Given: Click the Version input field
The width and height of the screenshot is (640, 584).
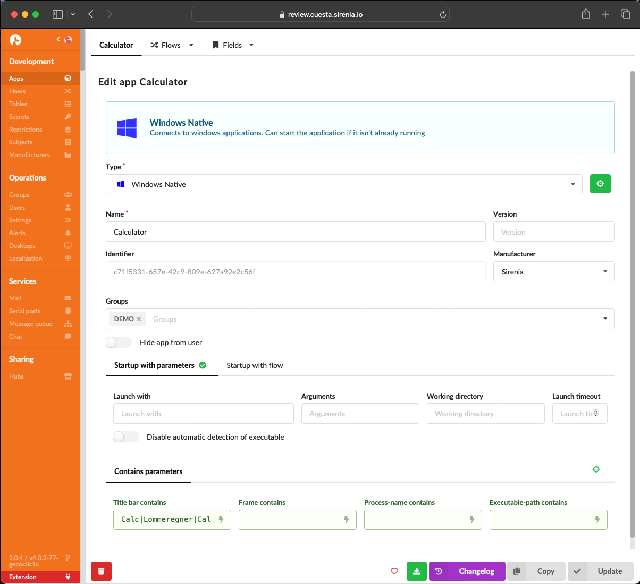Looking at the screenshot, I should (x=554, y=231).
